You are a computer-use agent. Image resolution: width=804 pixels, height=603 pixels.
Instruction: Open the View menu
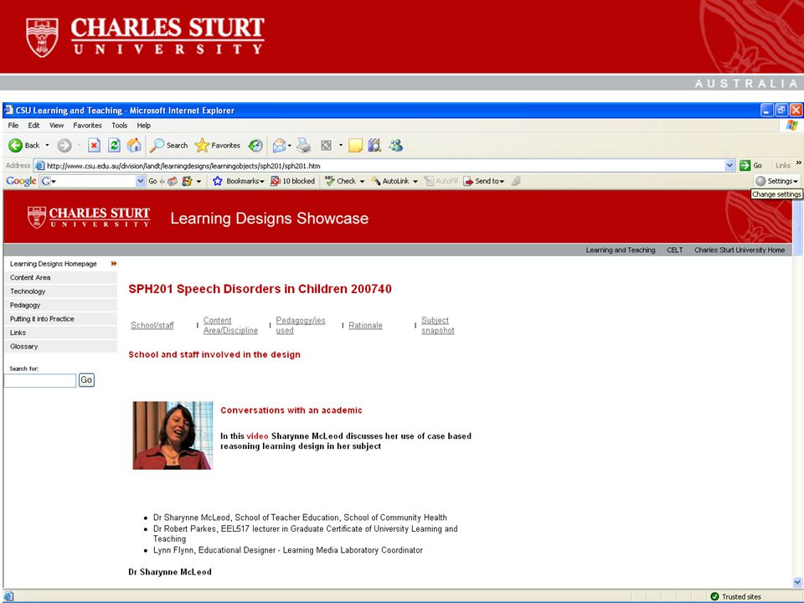tap(56, 125)
